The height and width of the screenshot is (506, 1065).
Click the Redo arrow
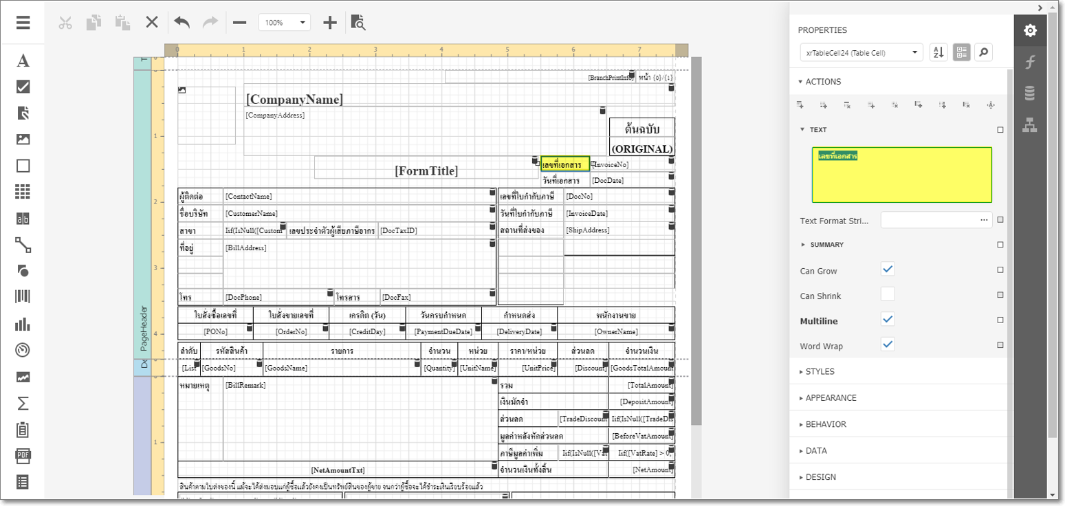[210, 22]
